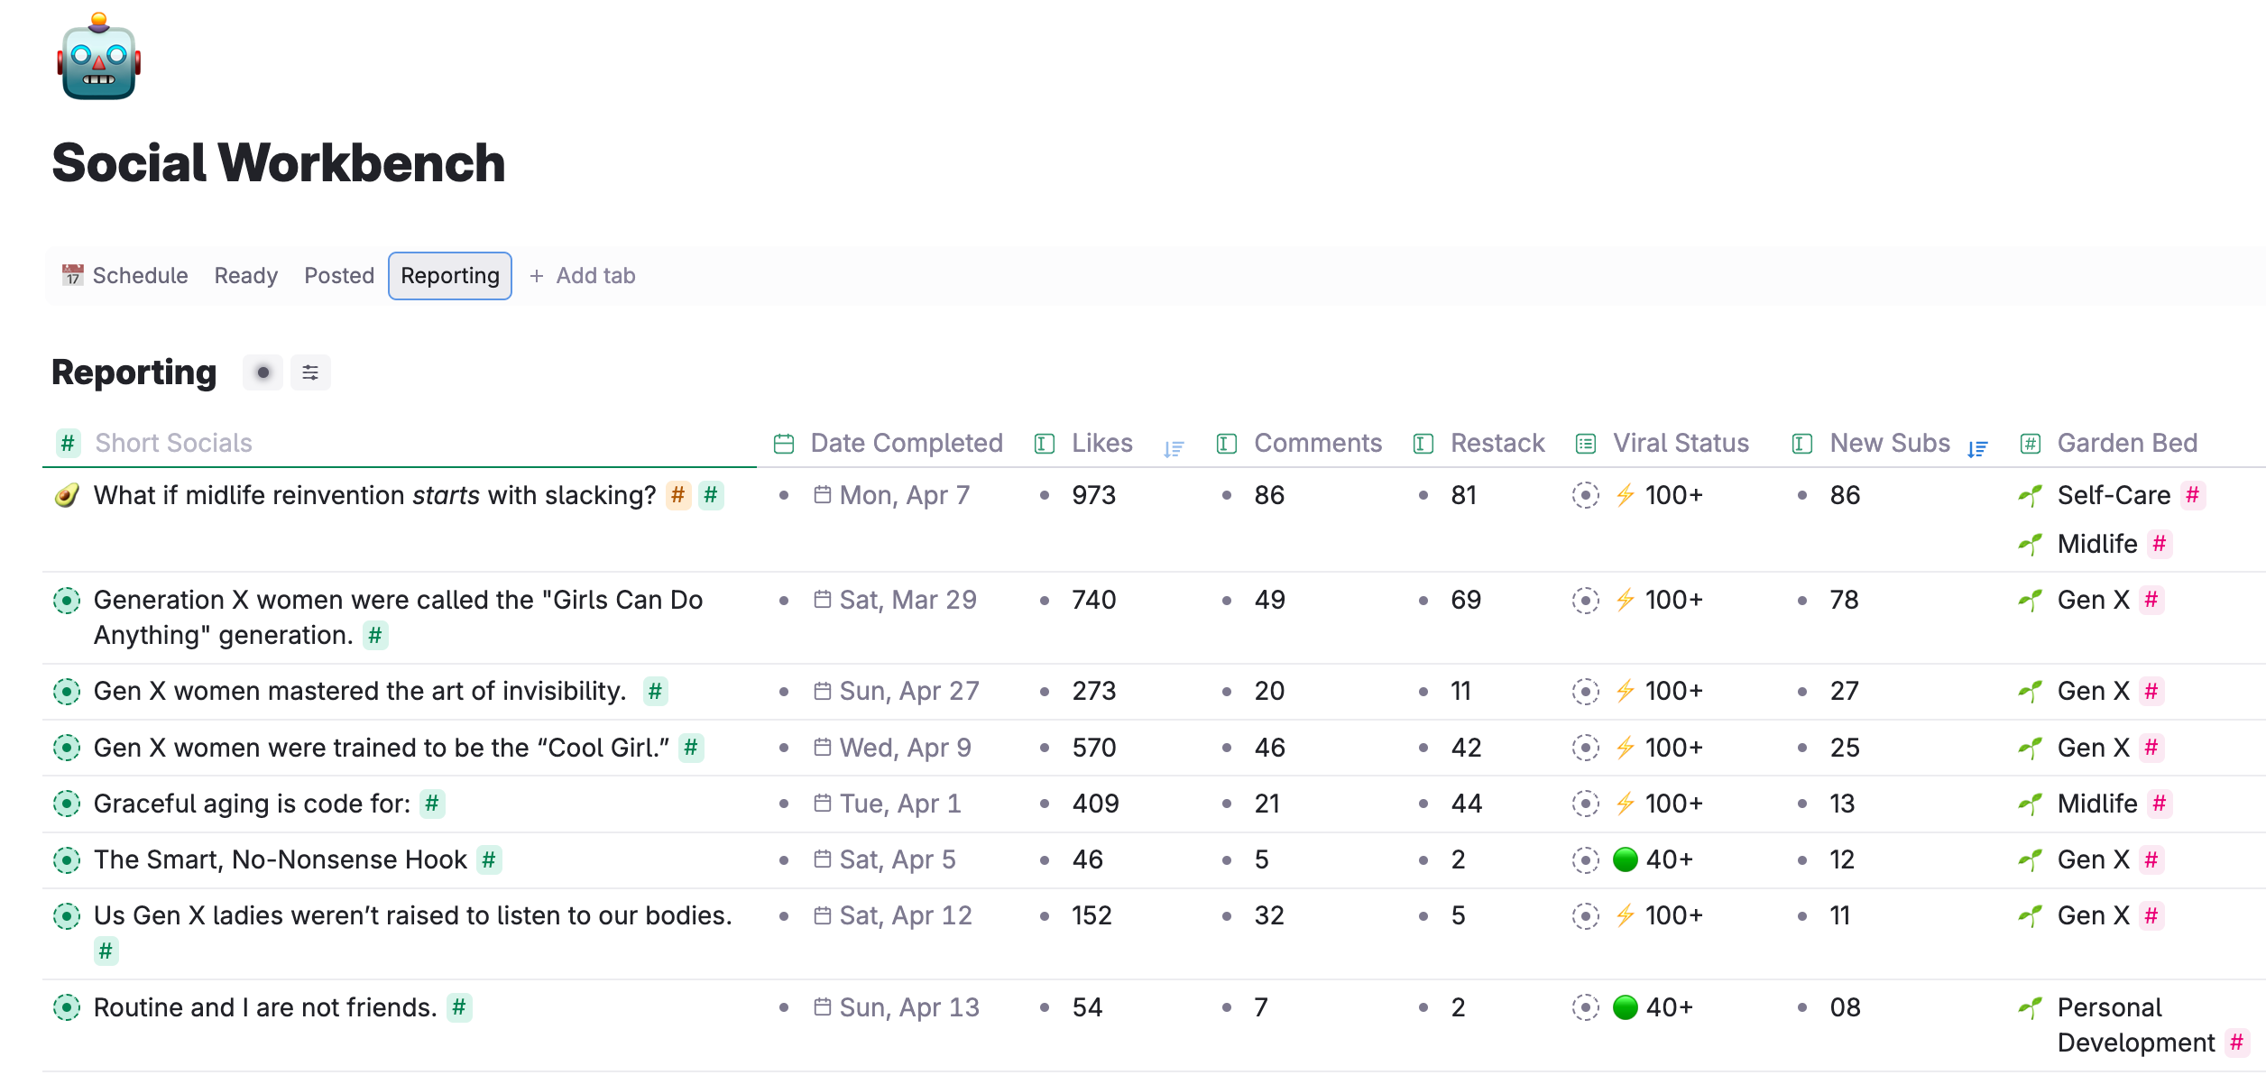Click the Reporting status dot icon
This screenshot has height=1075, width=2266.
(263, 372)
